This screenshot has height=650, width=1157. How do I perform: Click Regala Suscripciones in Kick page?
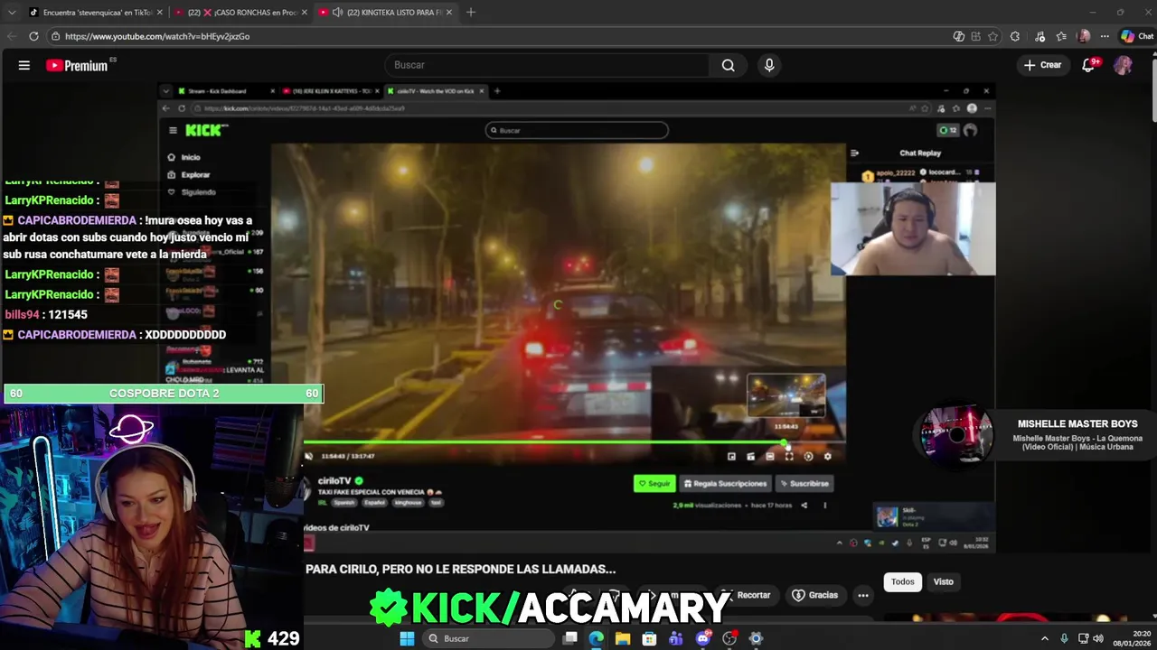725,484
